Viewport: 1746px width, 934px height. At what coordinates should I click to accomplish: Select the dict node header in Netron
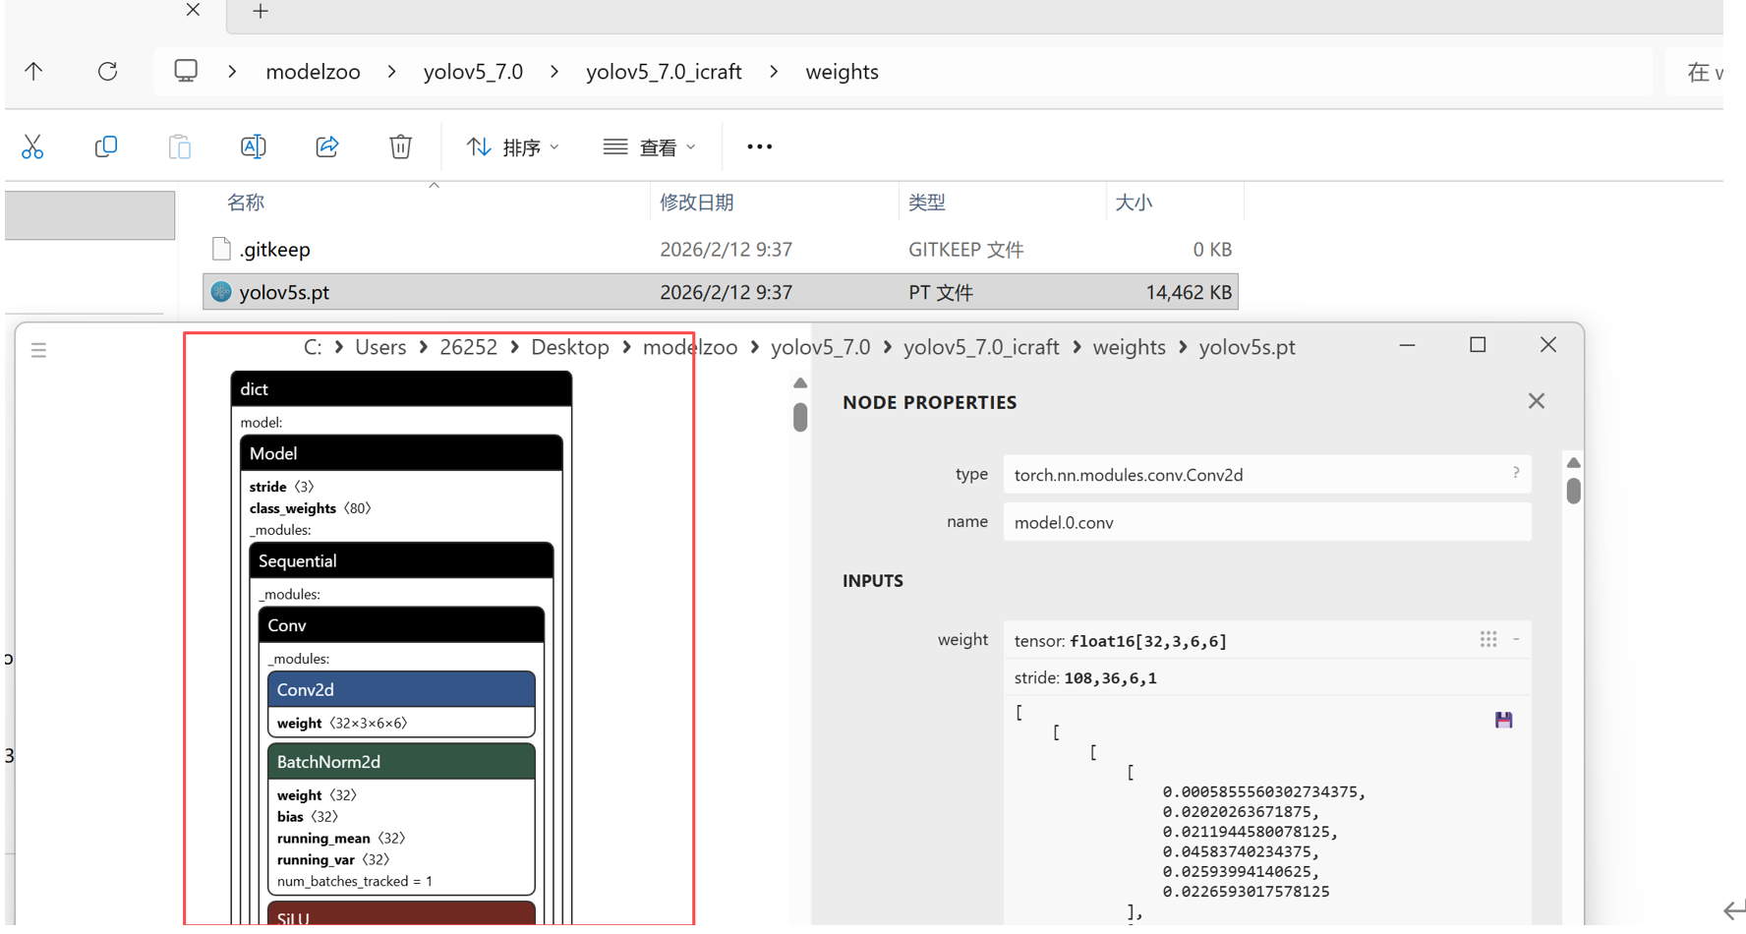[x=401, y=388]
